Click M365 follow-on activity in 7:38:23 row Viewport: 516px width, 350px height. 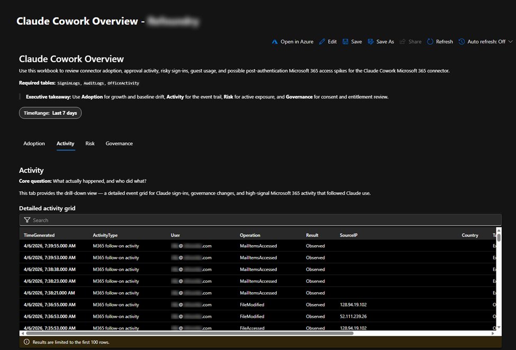coord(116,281)
